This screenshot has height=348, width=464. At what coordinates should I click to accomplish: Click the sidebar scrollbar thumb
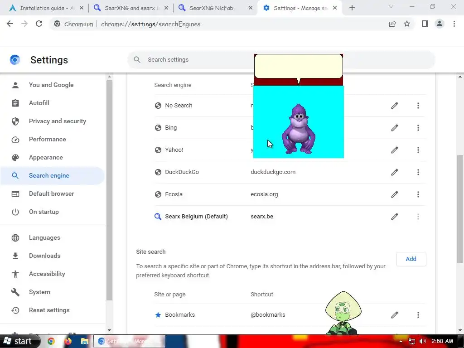[x=109, y=190]
